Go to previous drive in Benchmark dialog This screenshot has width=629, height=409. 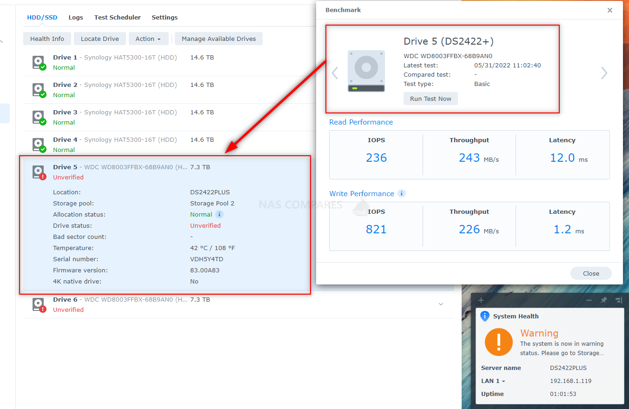335,73
